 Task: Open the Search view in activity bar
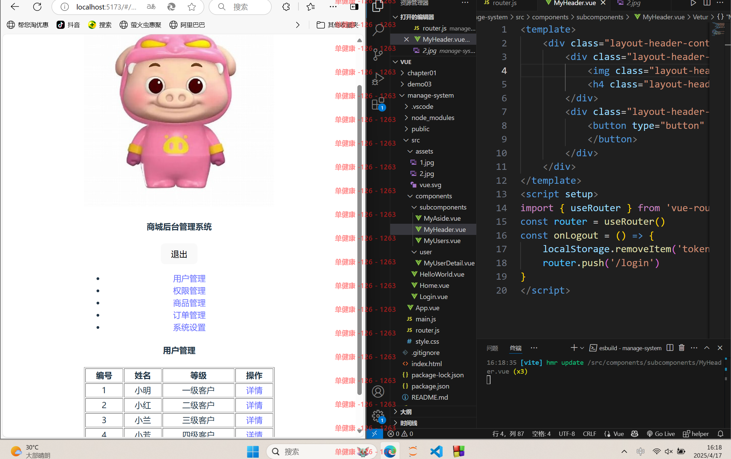coord(378,29)
